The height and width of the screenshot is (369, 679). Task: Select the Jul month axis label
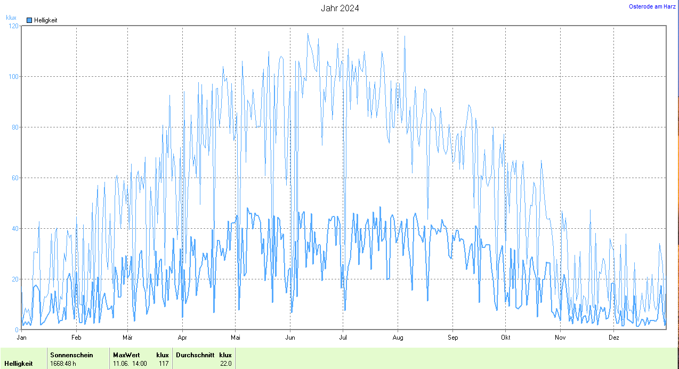[343, 338]
